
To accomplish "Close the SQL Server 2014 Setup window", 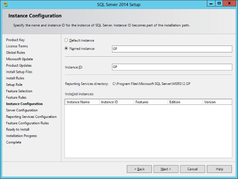I will click(x=229, y=3).
